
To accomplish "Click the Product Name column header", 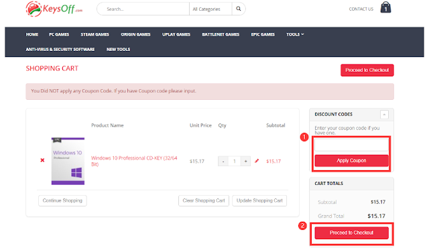I will click(x=107, y=125).
